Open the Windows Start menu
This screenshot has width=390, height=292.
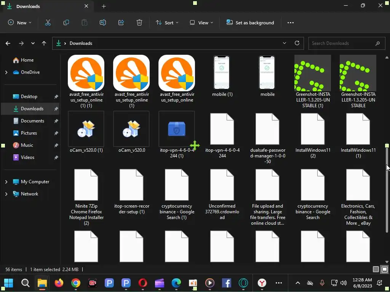pyautogui.click(x=9, y=283)
